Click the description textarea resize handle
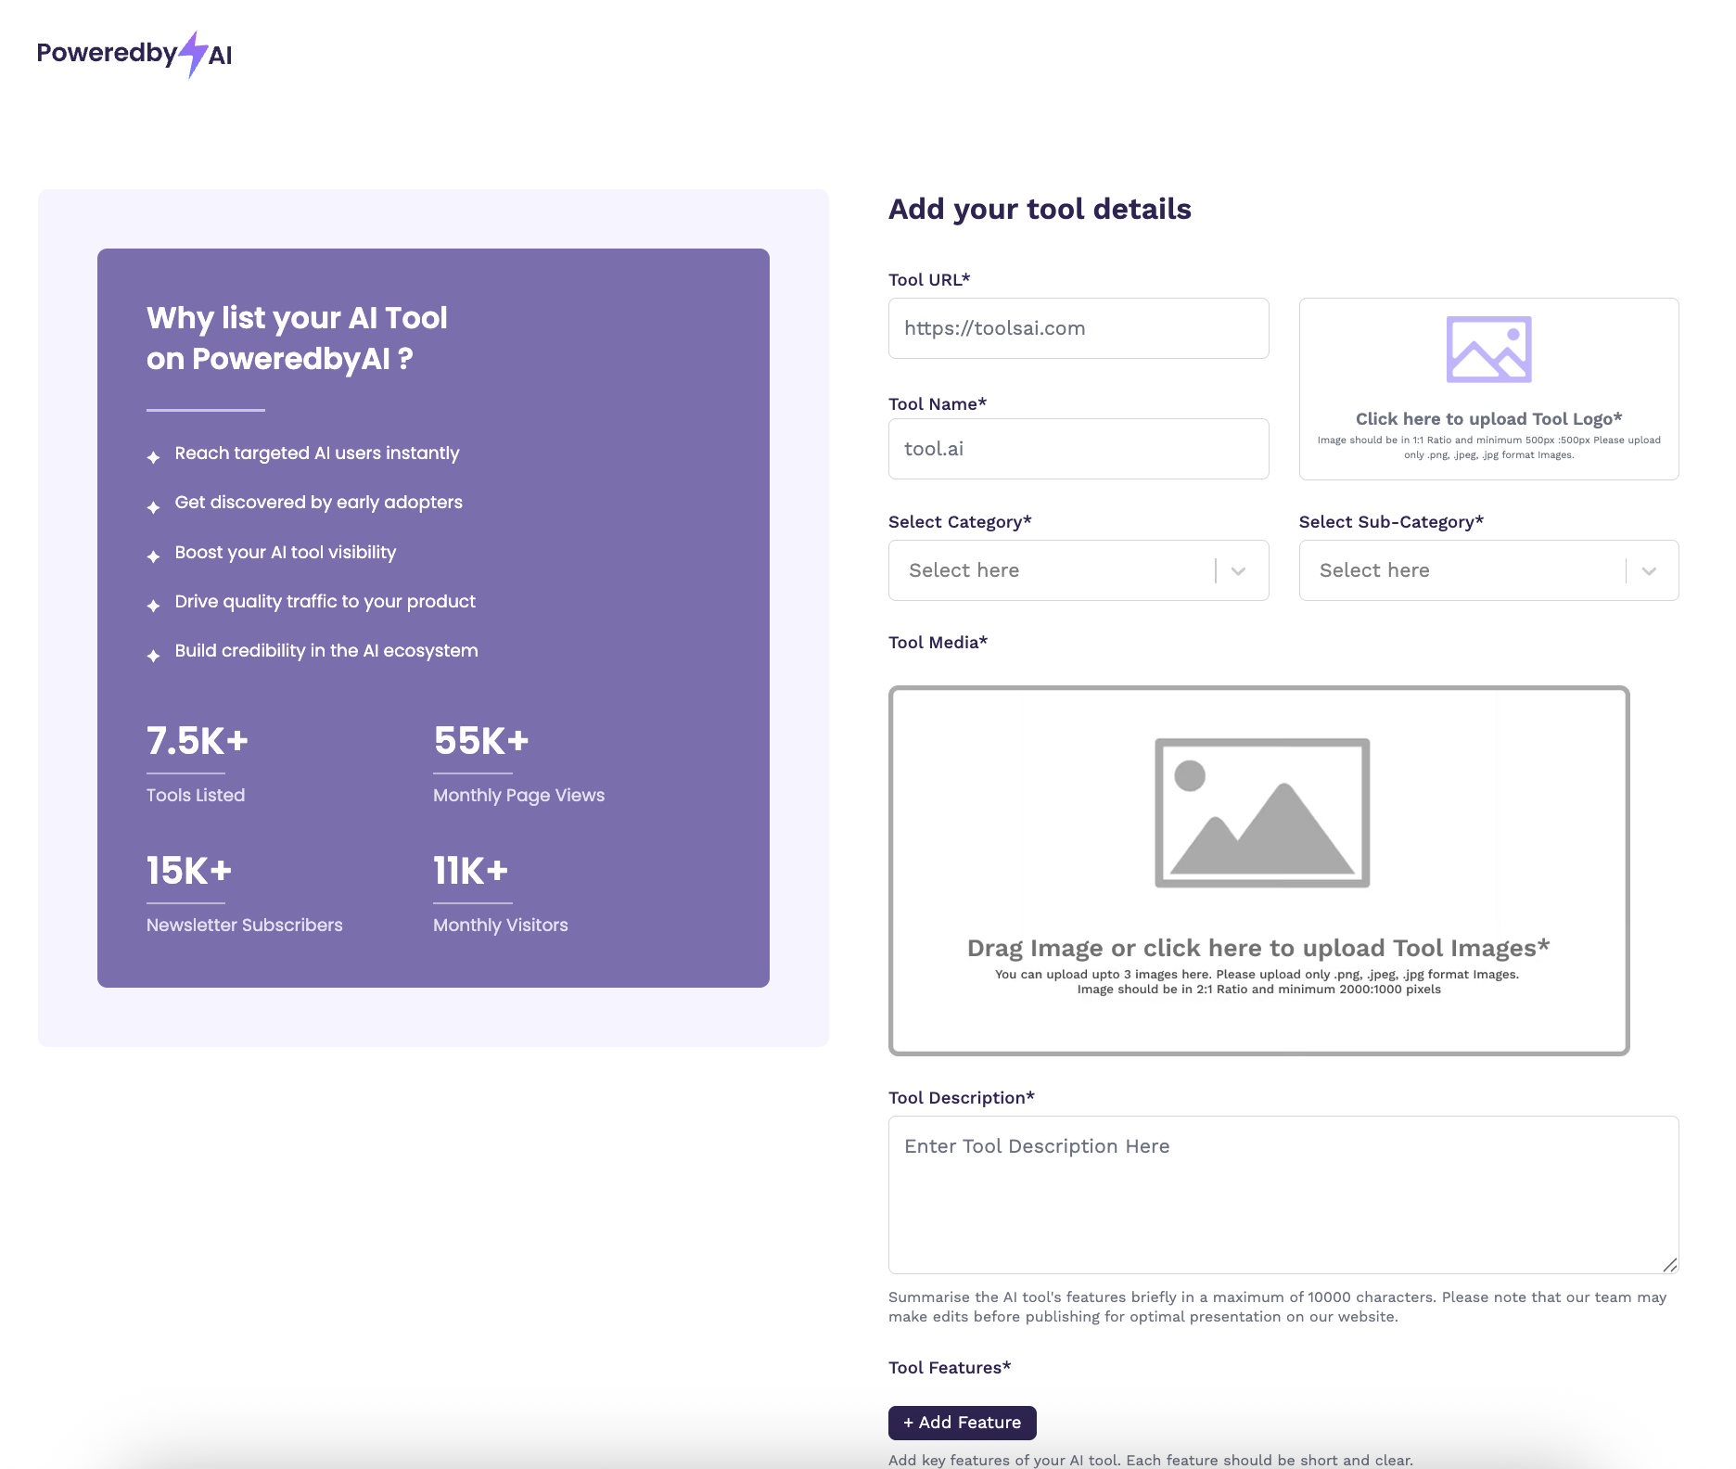The height and width of the screenshot is (1469, 1736). click(x=1670, y=1265)
